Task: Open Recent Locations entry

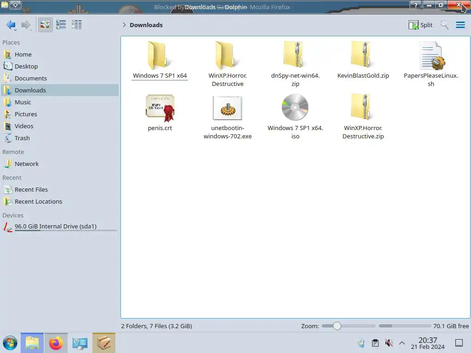Action: point(59,202)
